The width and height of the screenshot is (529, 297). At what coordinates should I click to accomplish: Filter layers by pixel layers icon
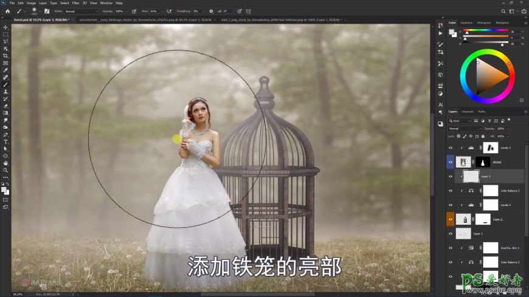[476, 121]
